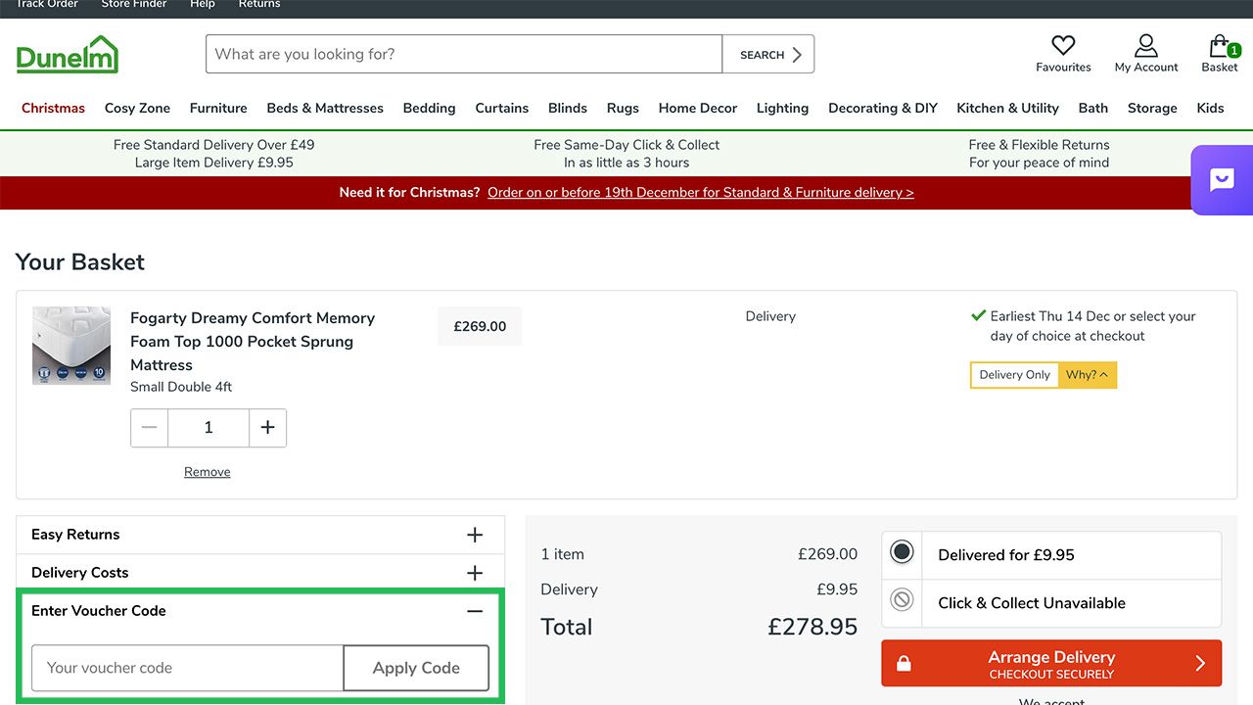Image resolution: width=1253 pixels, height=705 pixels.
Task: Click the Delivery Only label
Action: pos(1015,375)
